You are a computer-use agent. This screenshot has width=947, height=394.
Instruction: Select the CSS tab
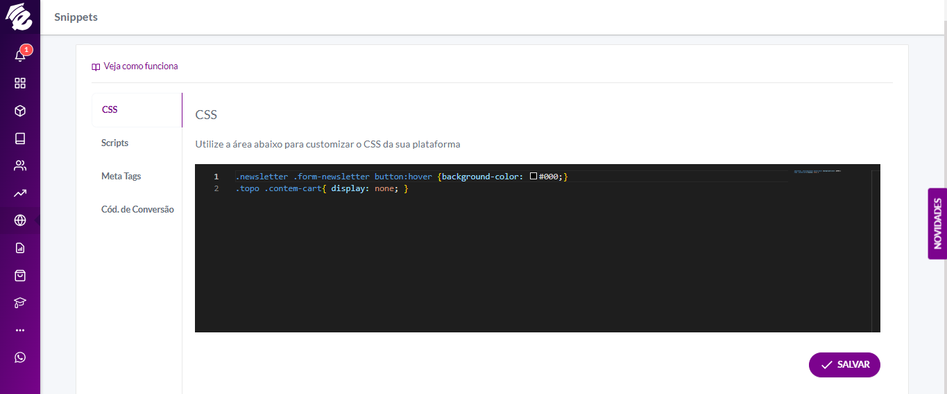pyautogui.click(x=137, y=110)
